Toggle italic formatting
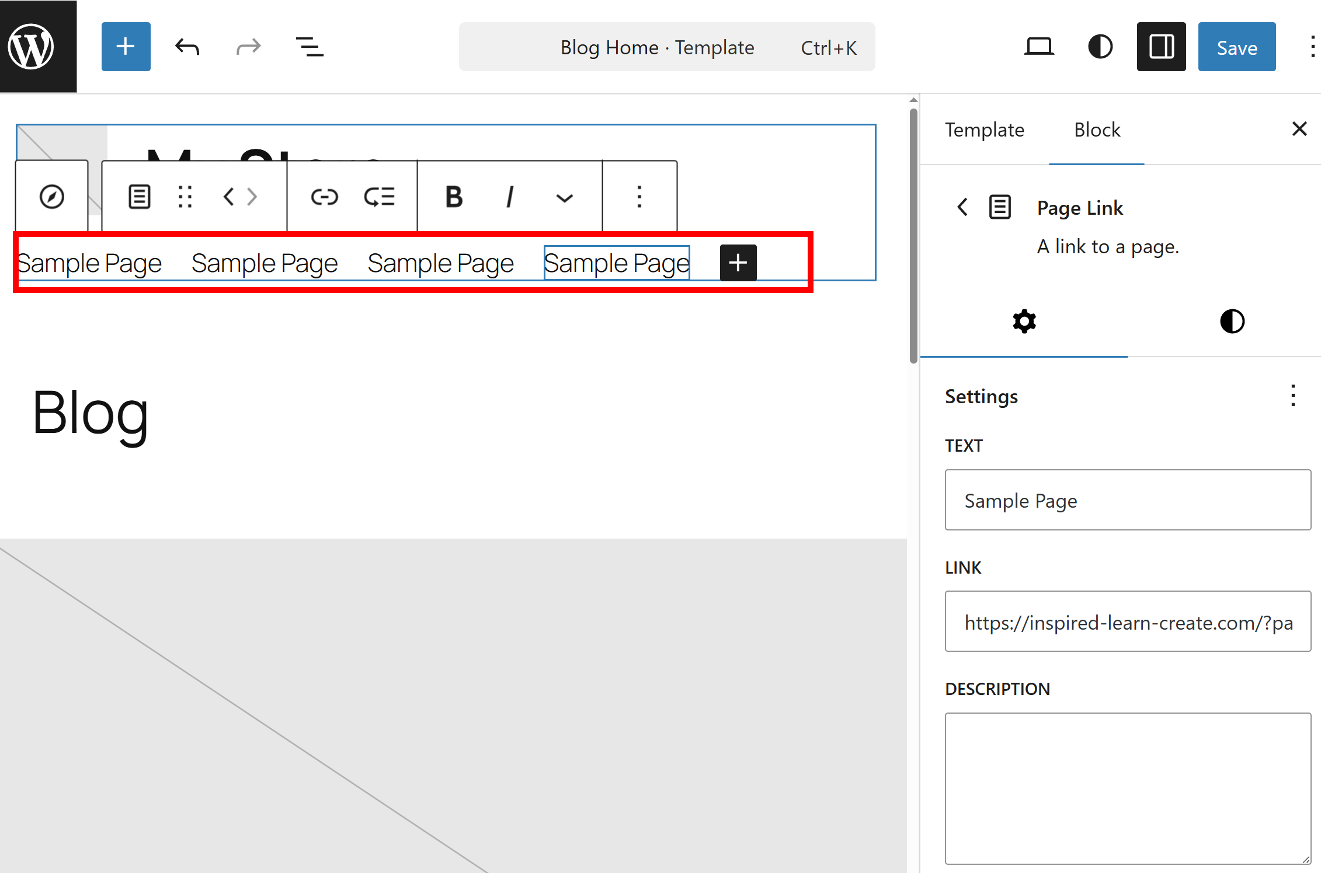 (509, 197)
